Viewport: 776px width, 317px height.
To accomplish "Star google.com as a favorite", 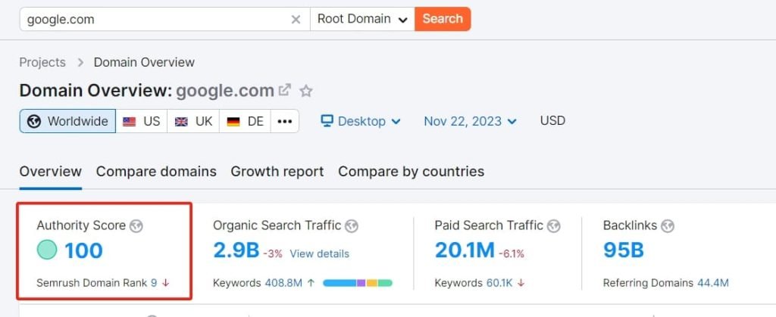I will click(306, 91).
